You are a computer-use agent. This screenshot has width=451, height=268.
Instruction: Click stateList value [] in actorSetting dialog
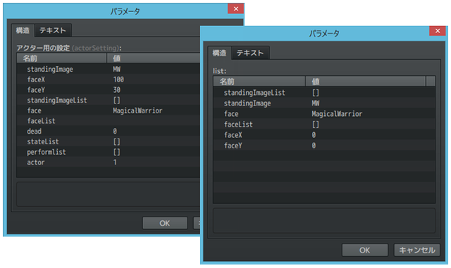(116, 141)
